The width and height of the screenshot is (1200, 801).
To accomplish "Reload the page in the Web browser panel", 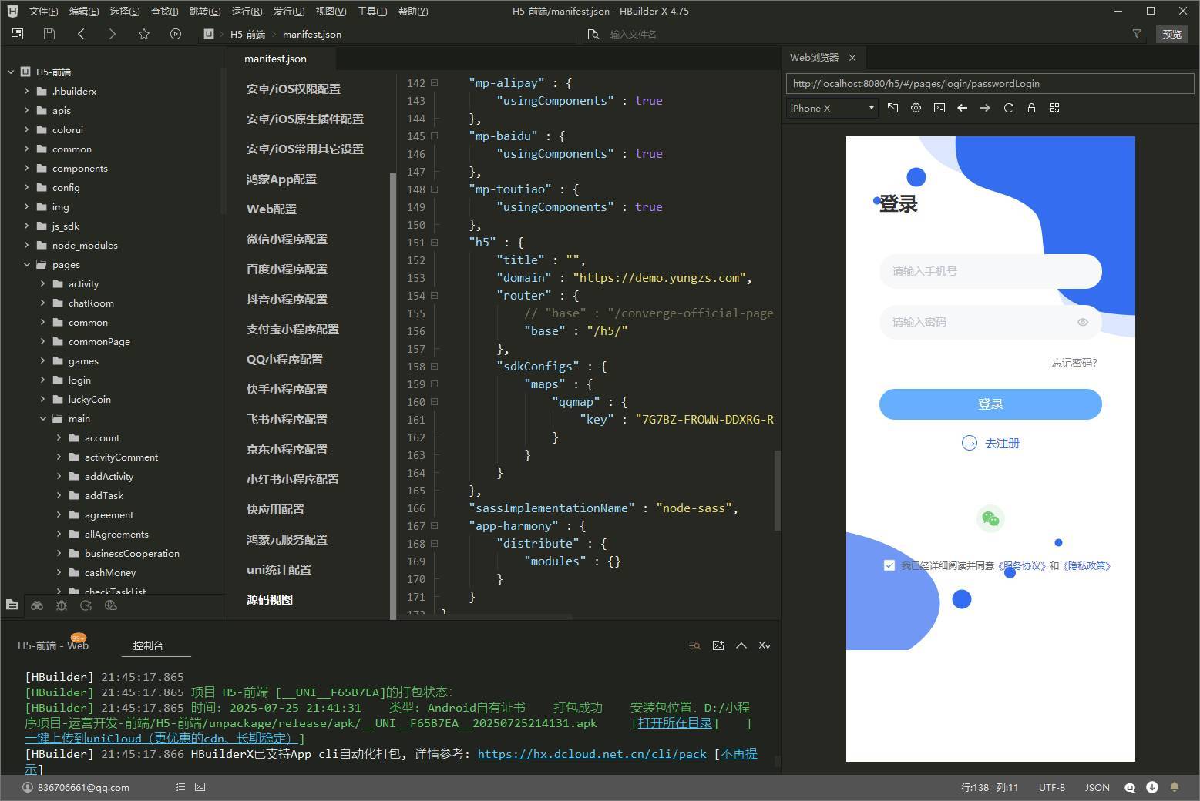I will tap(1008, 108).
